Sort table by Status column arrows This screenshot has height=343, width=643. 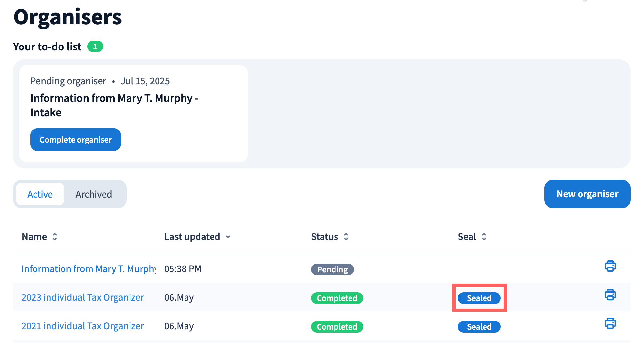(x=346, y=237)
